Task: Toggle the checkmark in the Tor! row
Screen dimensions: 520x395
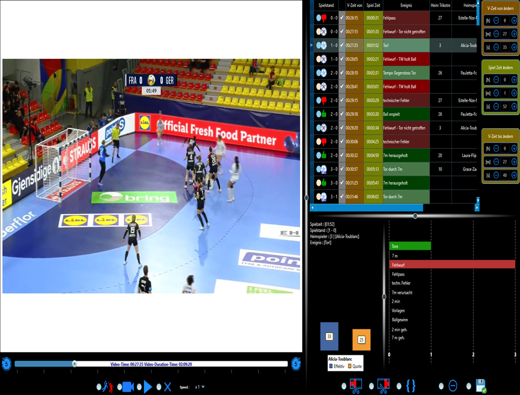Action: pyautogui.click(x=342, y=45)
